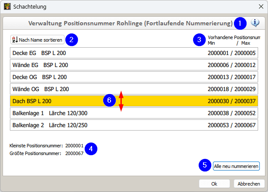268x192 pixels.
Task: Close the Schachtelung dialog window
Action: coord(261,6)
